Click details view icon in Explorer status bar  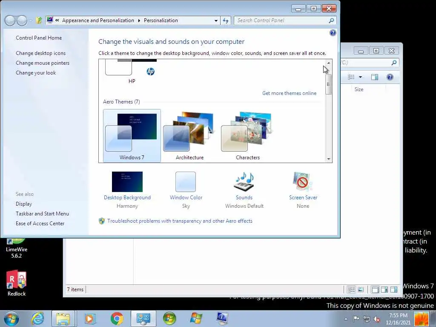pos(351,290)
